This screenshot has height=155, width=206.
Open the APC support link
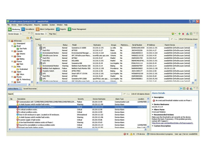173,123
